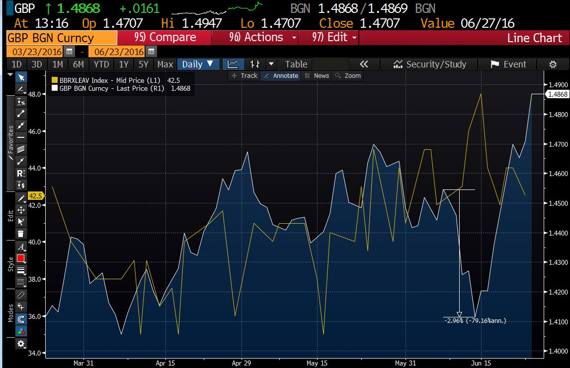The image size is (570, 368).
Task: Click the 42.5 left axis value marker
Action: click(x=36, y=196)
